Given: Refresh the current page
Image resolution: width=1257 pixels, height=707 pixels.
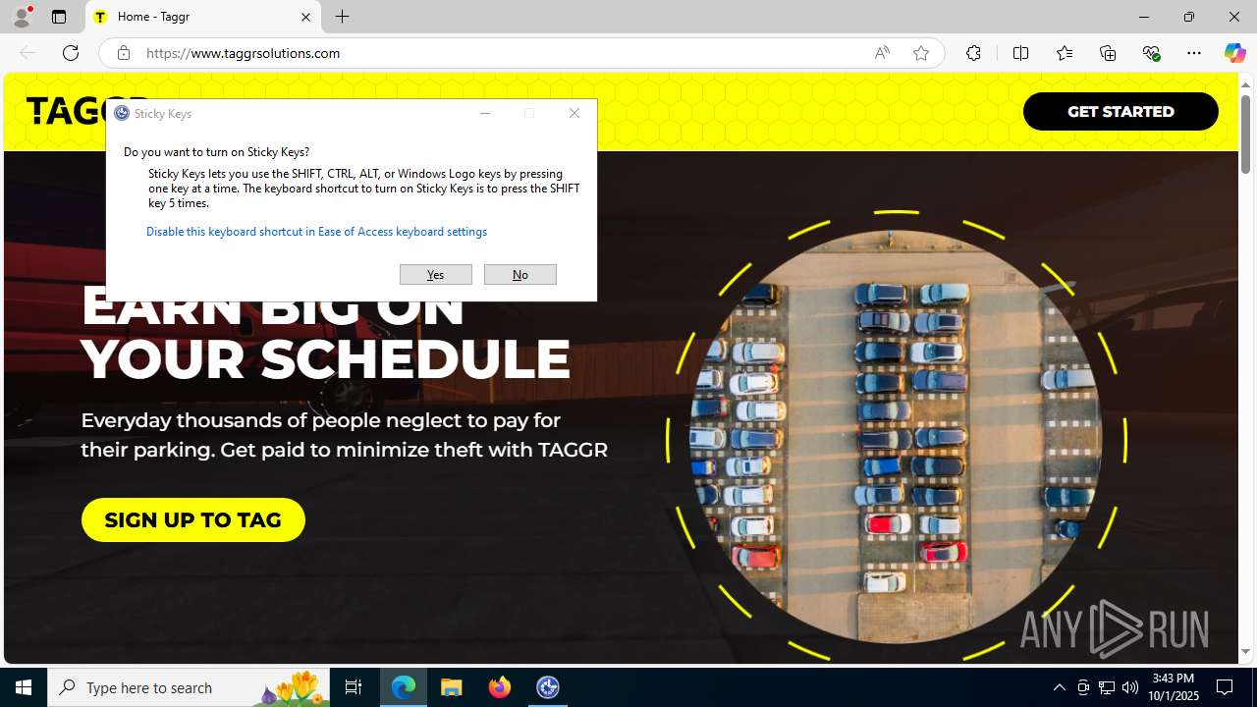Looking at the screenshot, I should [x=71, y=53].
